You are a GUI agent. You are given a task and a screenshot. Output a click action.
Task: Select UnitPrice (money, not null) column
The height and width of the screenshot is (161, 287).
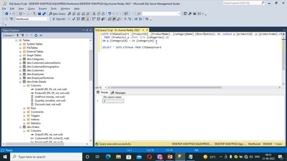point(50,97)
